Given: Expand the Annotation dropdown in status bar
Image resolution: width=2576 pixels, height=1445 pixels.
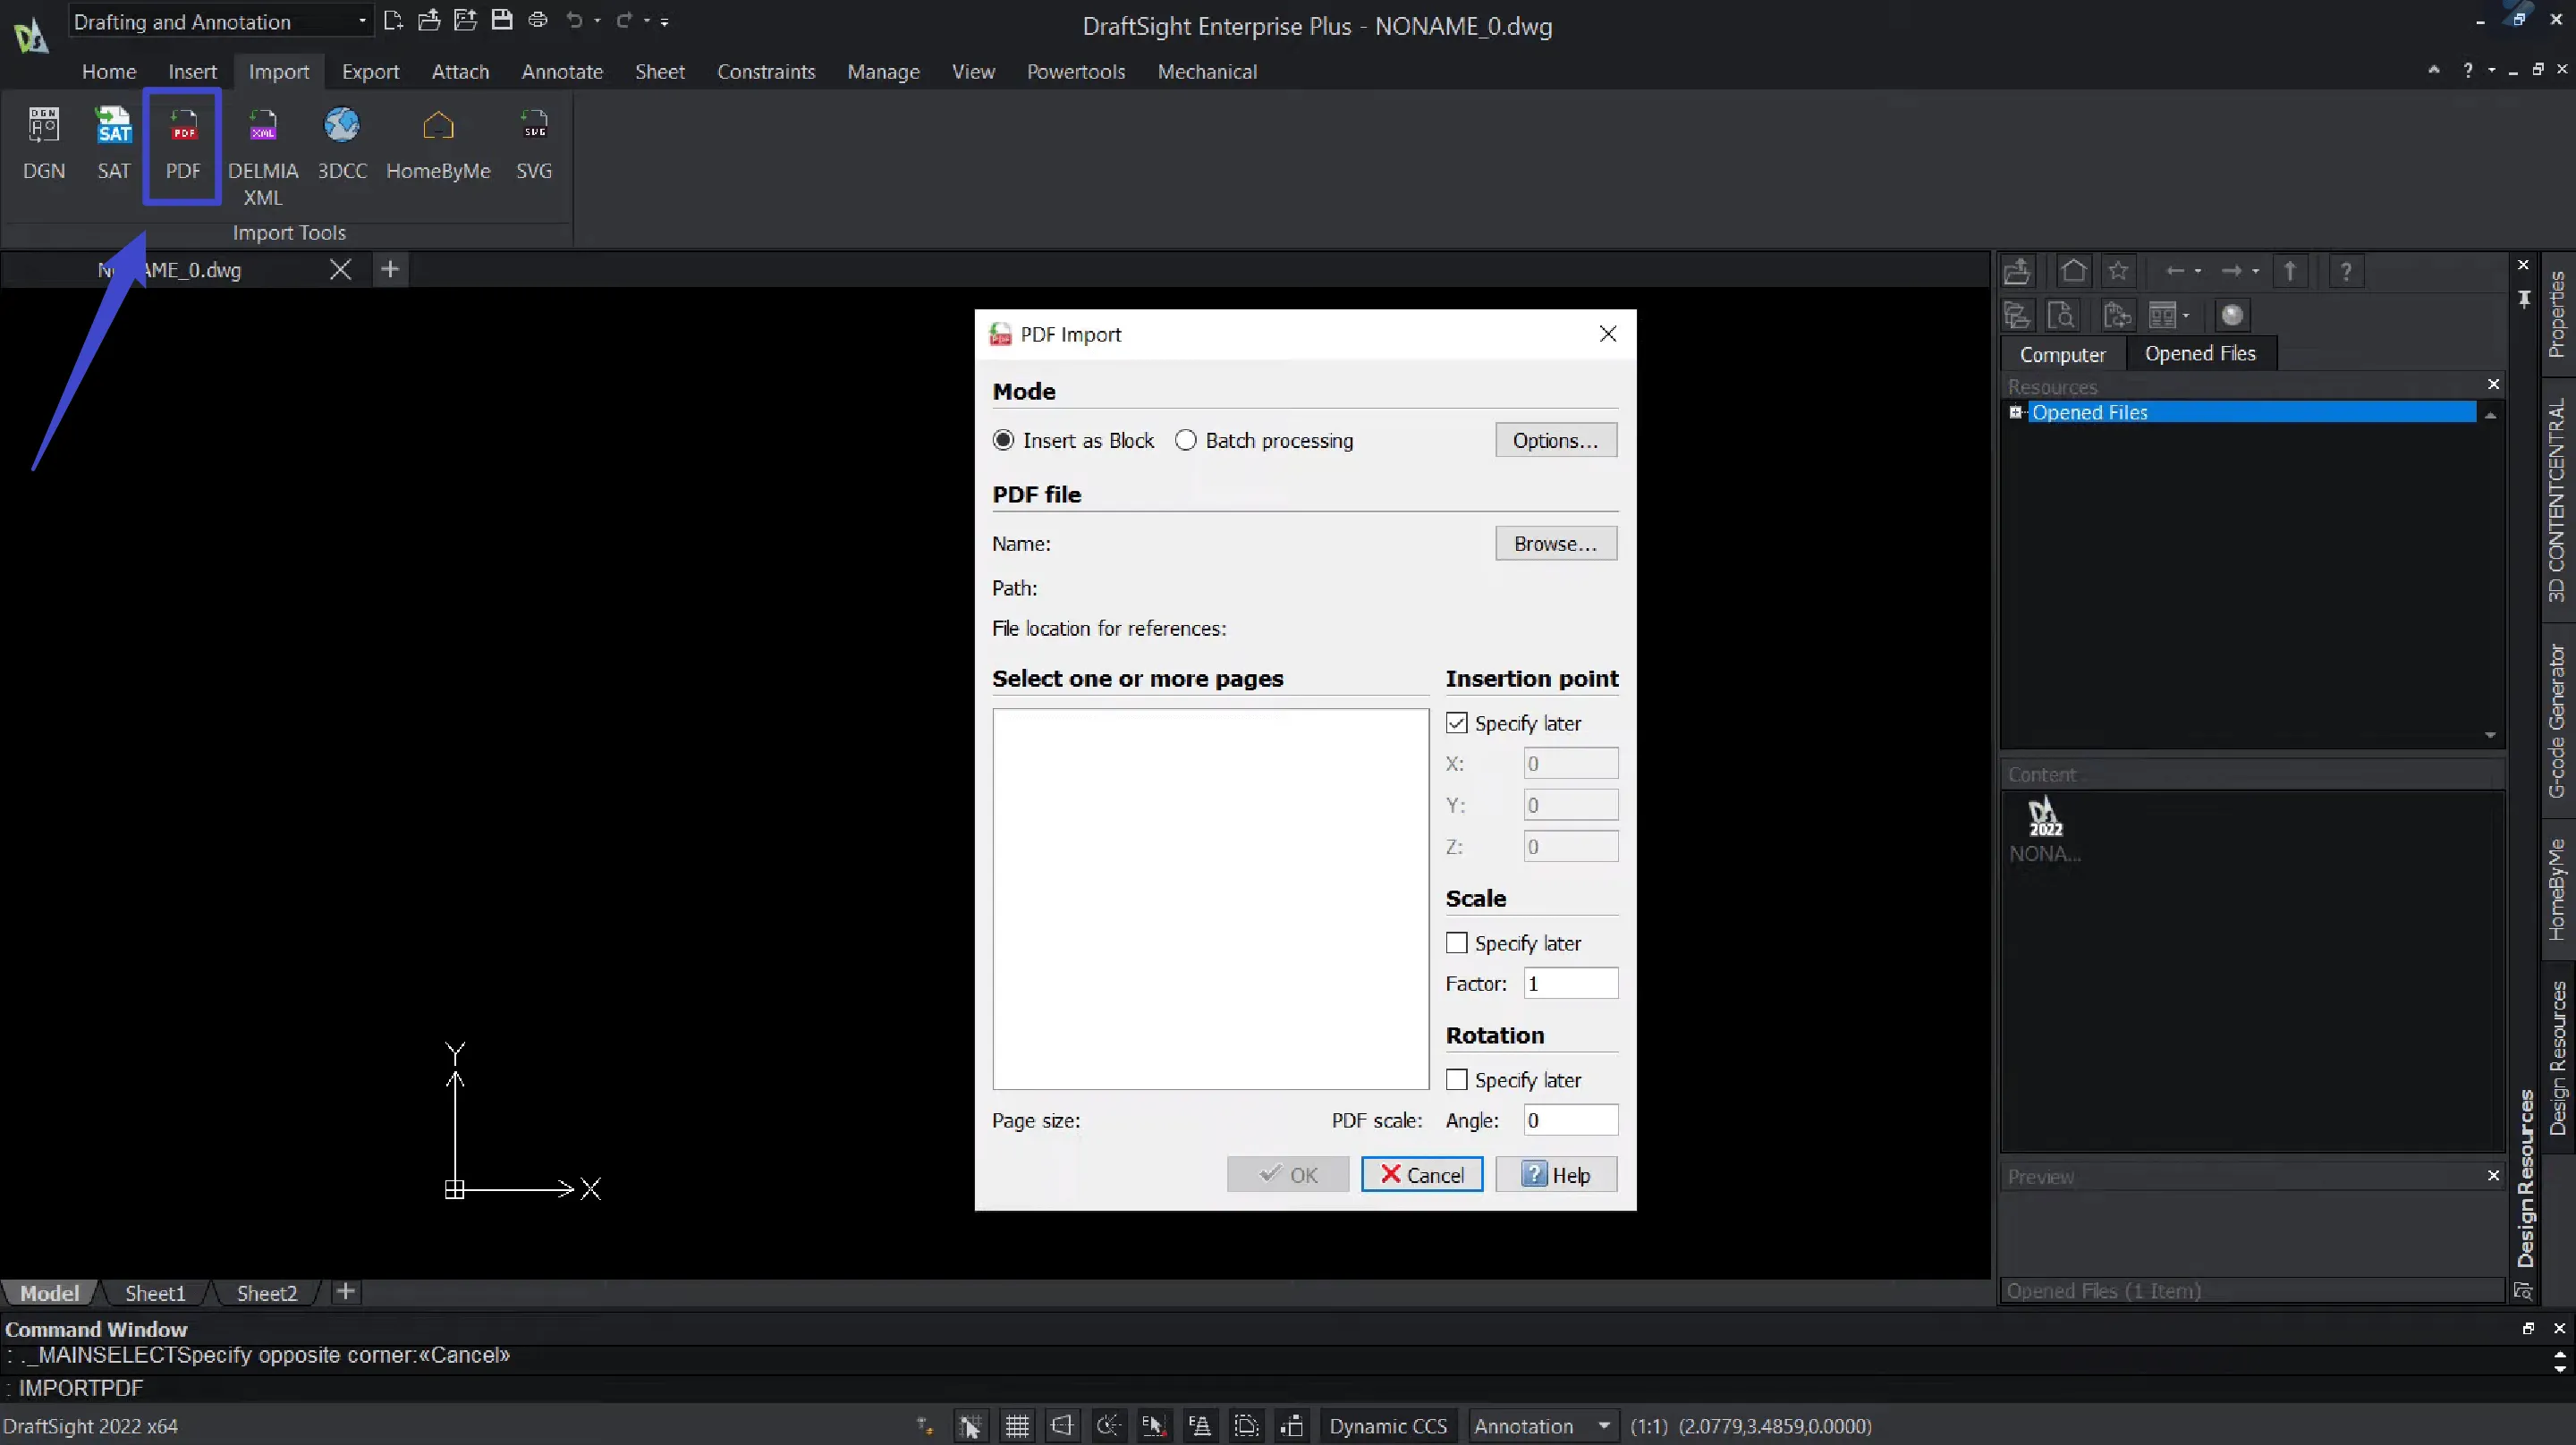Looking at the screenshot, I should coord(1601,1425).
